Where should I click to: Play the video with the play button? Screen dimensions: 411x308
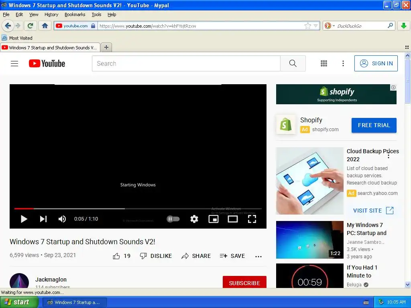click(x=24, y=219)
